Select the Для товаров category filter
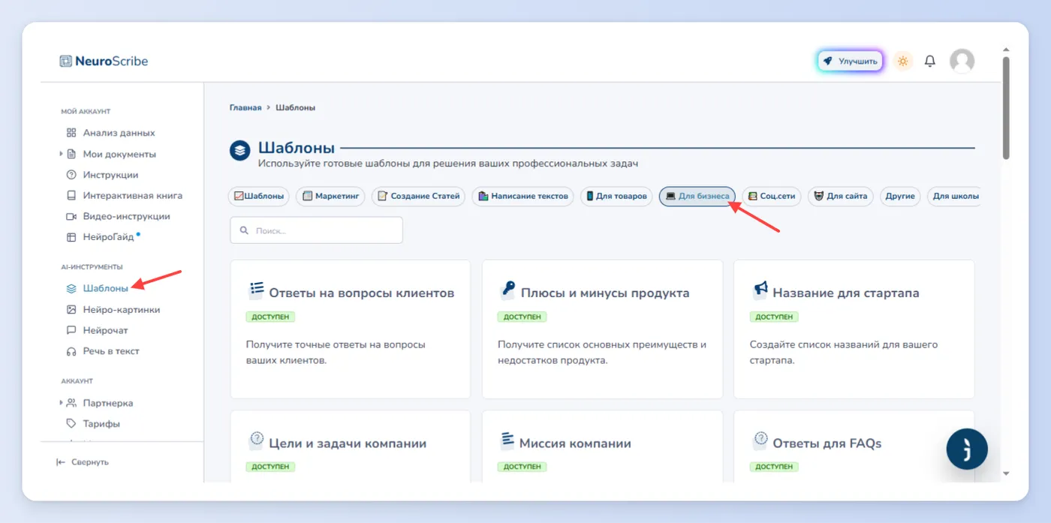 [616, 197]
